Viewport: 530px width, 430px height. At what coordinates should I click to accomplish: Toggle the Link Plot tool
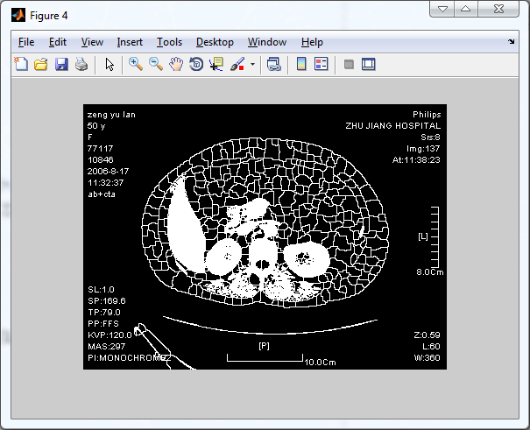coord(273,64)
